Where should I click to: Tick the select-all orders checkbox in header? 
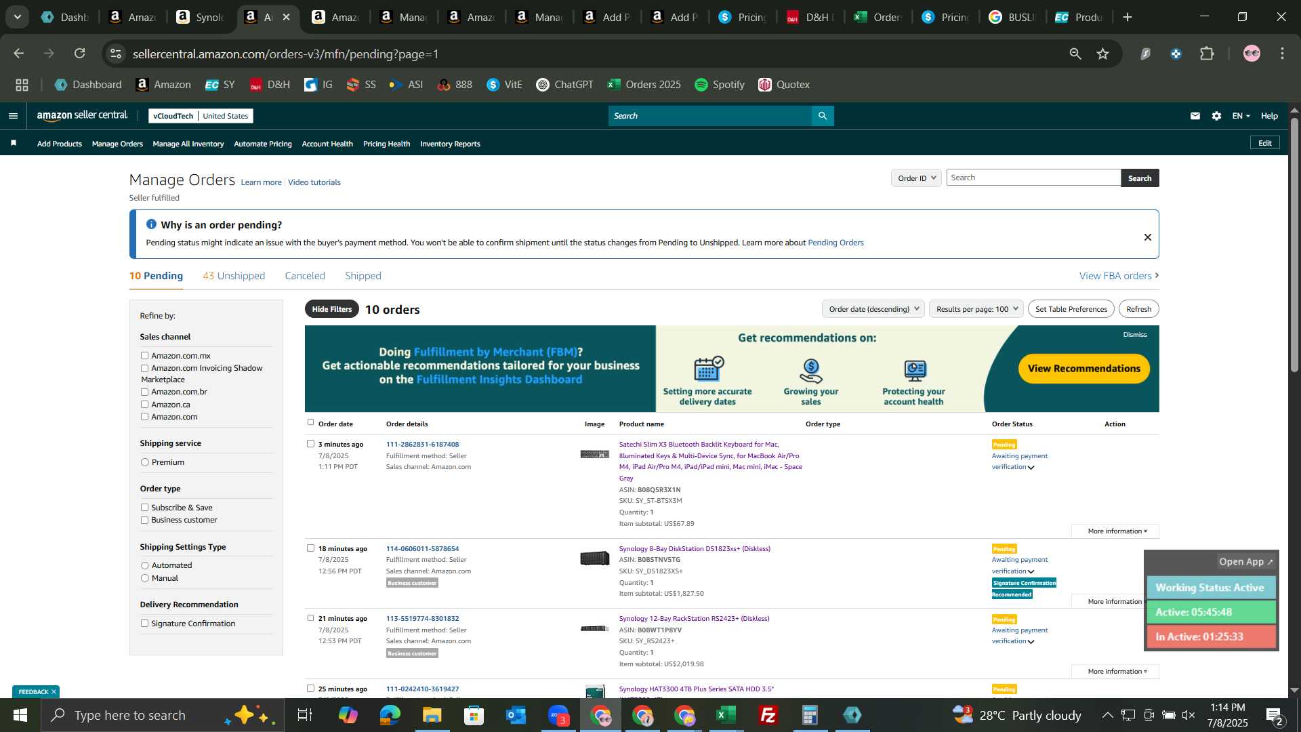pos(310,422)
